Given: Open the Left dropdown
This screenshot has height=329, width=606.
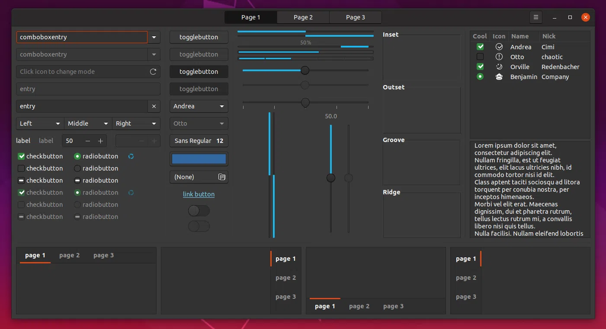Looking at the screenshot, I should click(40, 123).
